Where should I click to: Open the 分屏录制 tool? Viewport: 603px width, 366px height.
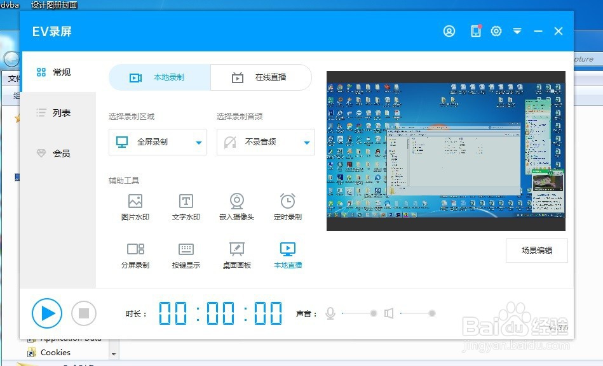point(135,256)
